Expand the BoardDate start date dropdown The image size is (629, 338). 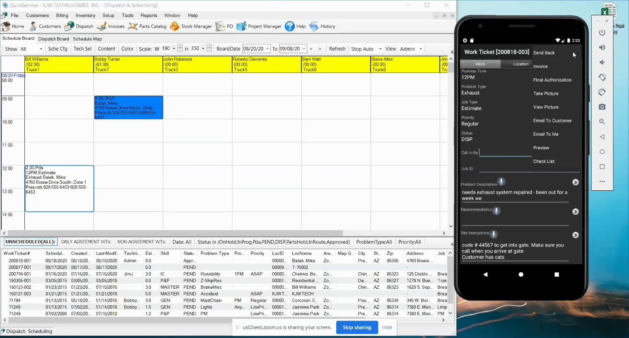pyautogui.click(x=268, y=49)
